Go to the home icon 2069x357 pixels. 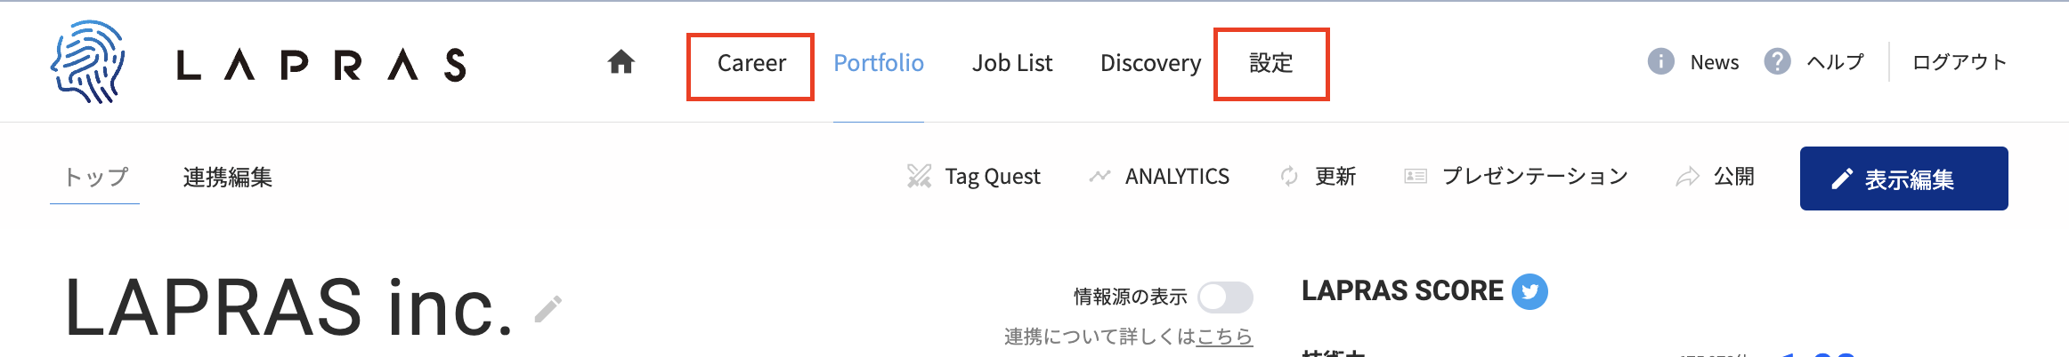621,62
